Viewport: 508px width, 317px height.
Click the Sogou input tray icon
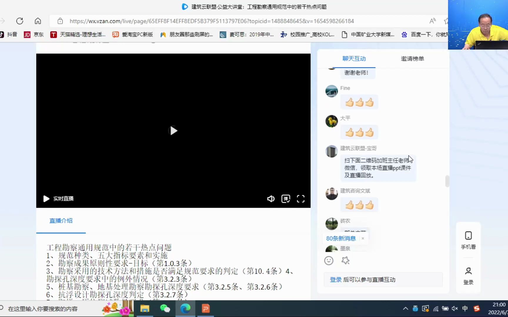[477, 308]
